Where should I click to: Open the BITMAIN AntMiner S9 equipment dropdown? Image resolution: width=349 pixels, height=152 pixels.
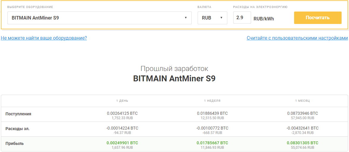(x=99, y=18)
